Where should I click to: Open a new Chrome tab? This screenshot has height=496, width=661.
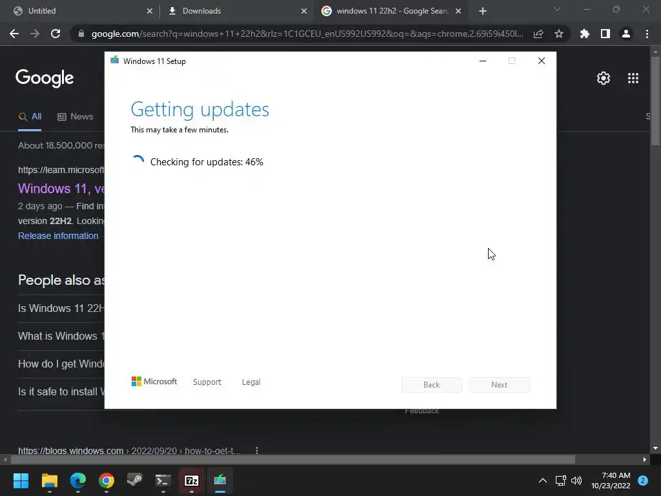[x=483, y=11]
